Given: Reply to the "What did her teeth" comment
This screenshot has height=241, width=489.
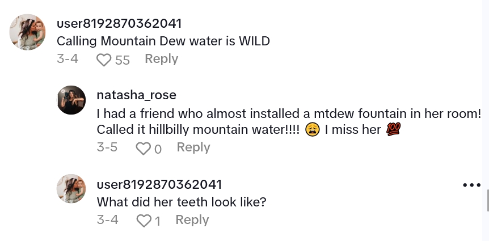Looking at the screenshot, I should (x=192, y=220).
